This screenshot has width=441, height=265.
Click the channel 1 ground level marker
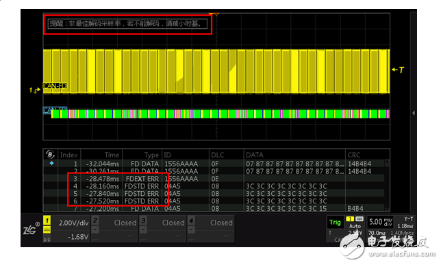pos(35,90)
